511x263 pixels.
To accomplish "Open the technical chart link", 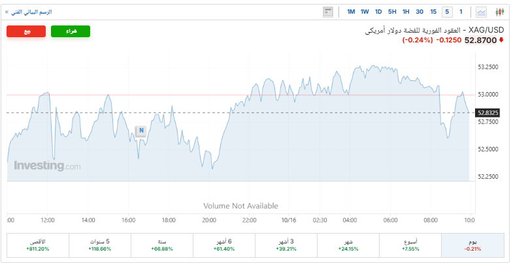I will (29, 12).
